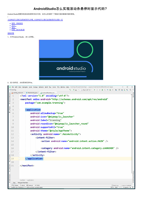Open the app run configuration dropdown
The width and height of the screenshot is (142, 201).
pyautogui.click(x=76, y=90)
